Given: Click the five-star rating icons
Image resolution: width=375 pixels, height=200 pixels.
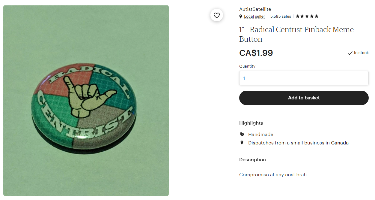Looking at the screenshot, I should point(307,16).
